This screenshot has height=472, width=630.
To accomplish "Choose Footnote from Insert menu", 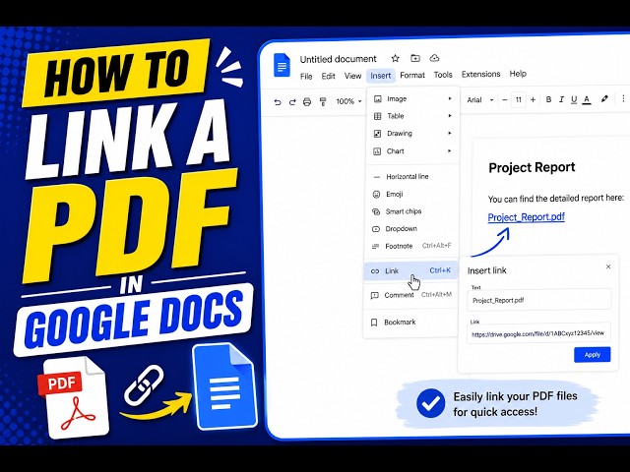I will click(x=411, y=246).
